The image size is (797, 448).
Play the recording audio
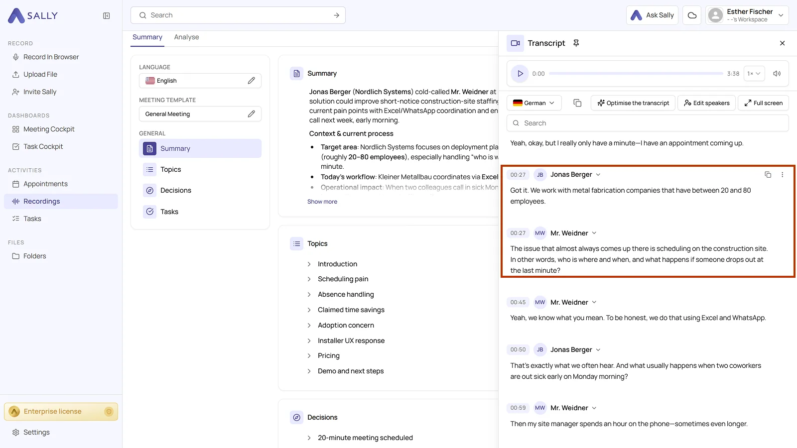coord(520,74)
